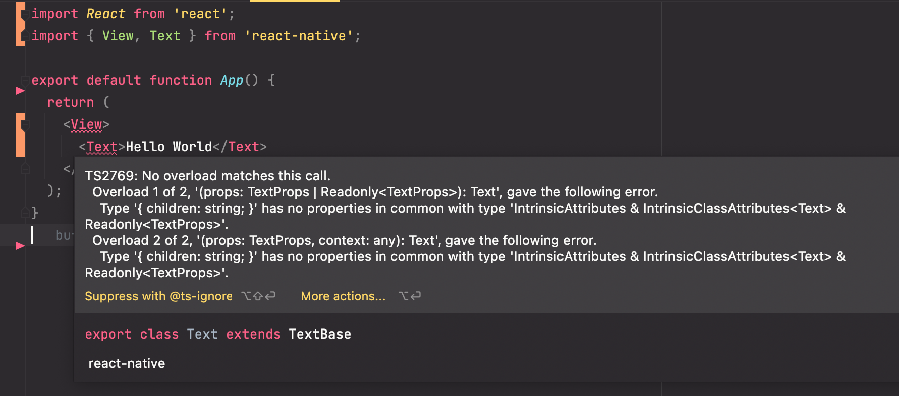Click Suppress with @ts-ignore

(158, 296)
